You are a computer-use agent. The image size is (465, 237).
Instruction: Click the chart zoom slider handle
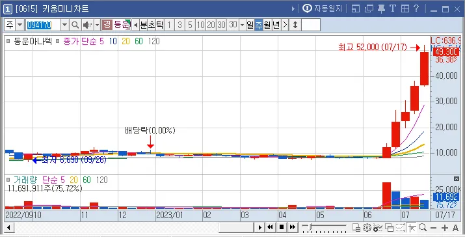tap(310, 227)
